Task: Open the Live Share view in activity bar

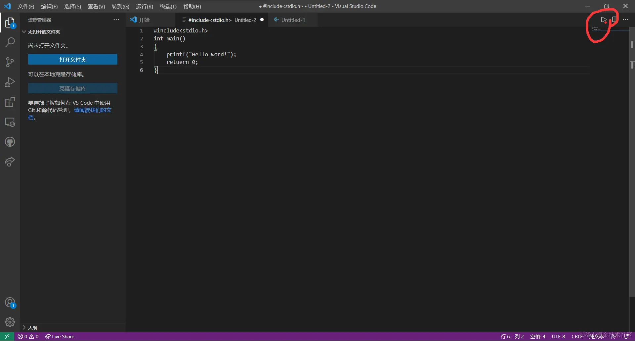Action: pyautogui.click(x=10, y=162)
